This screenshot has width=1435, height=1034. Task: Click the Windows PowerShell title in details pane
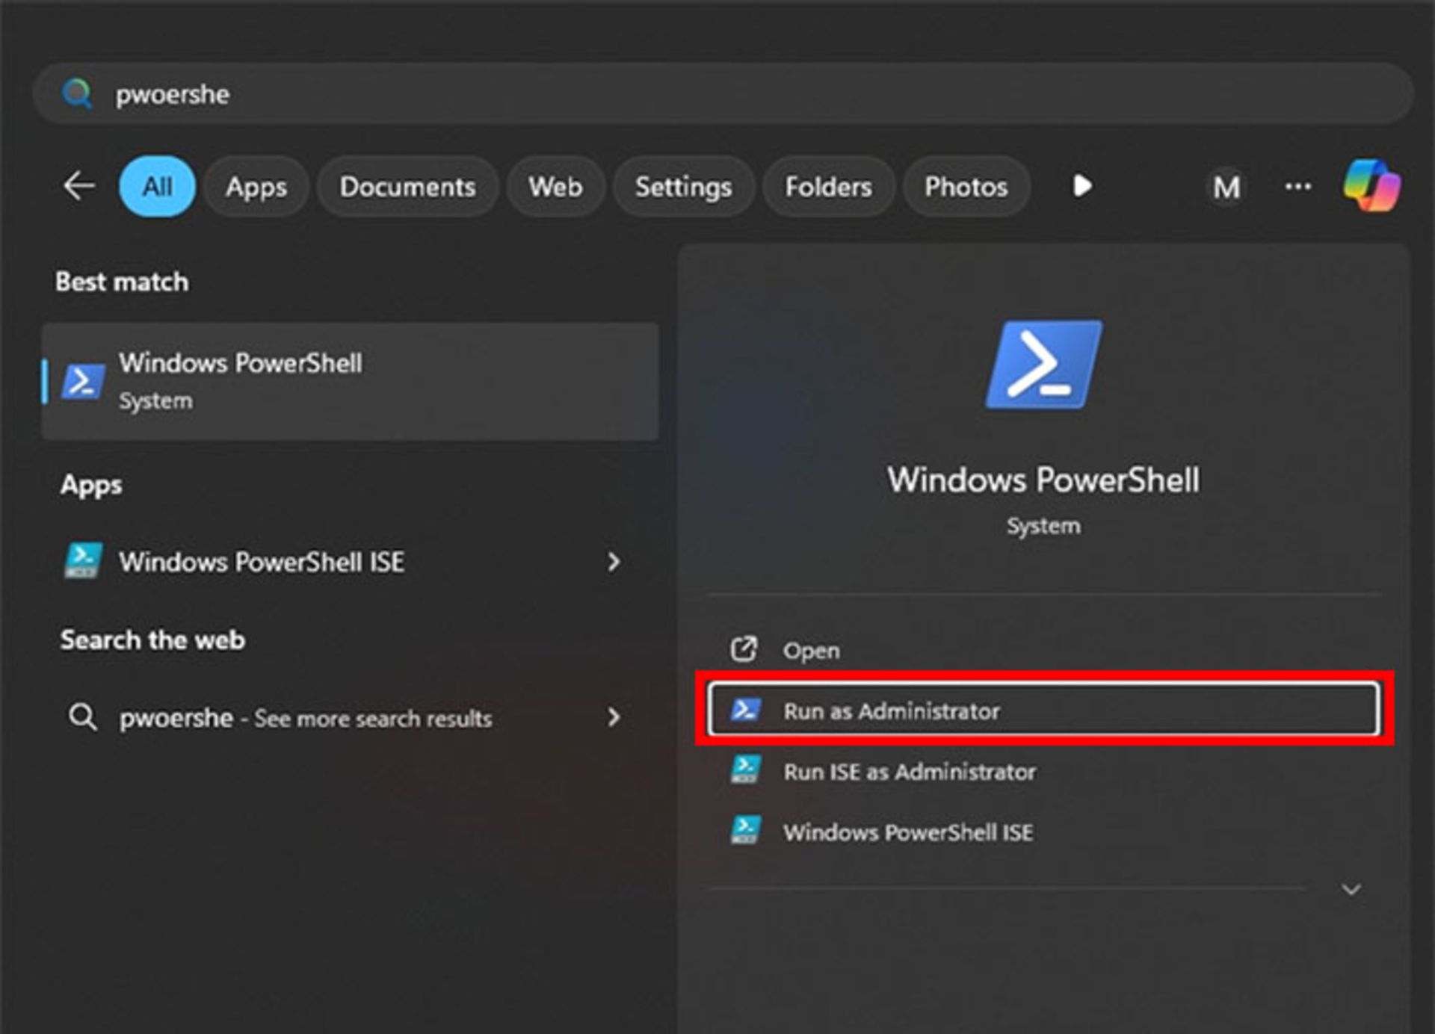[1043, 480]
